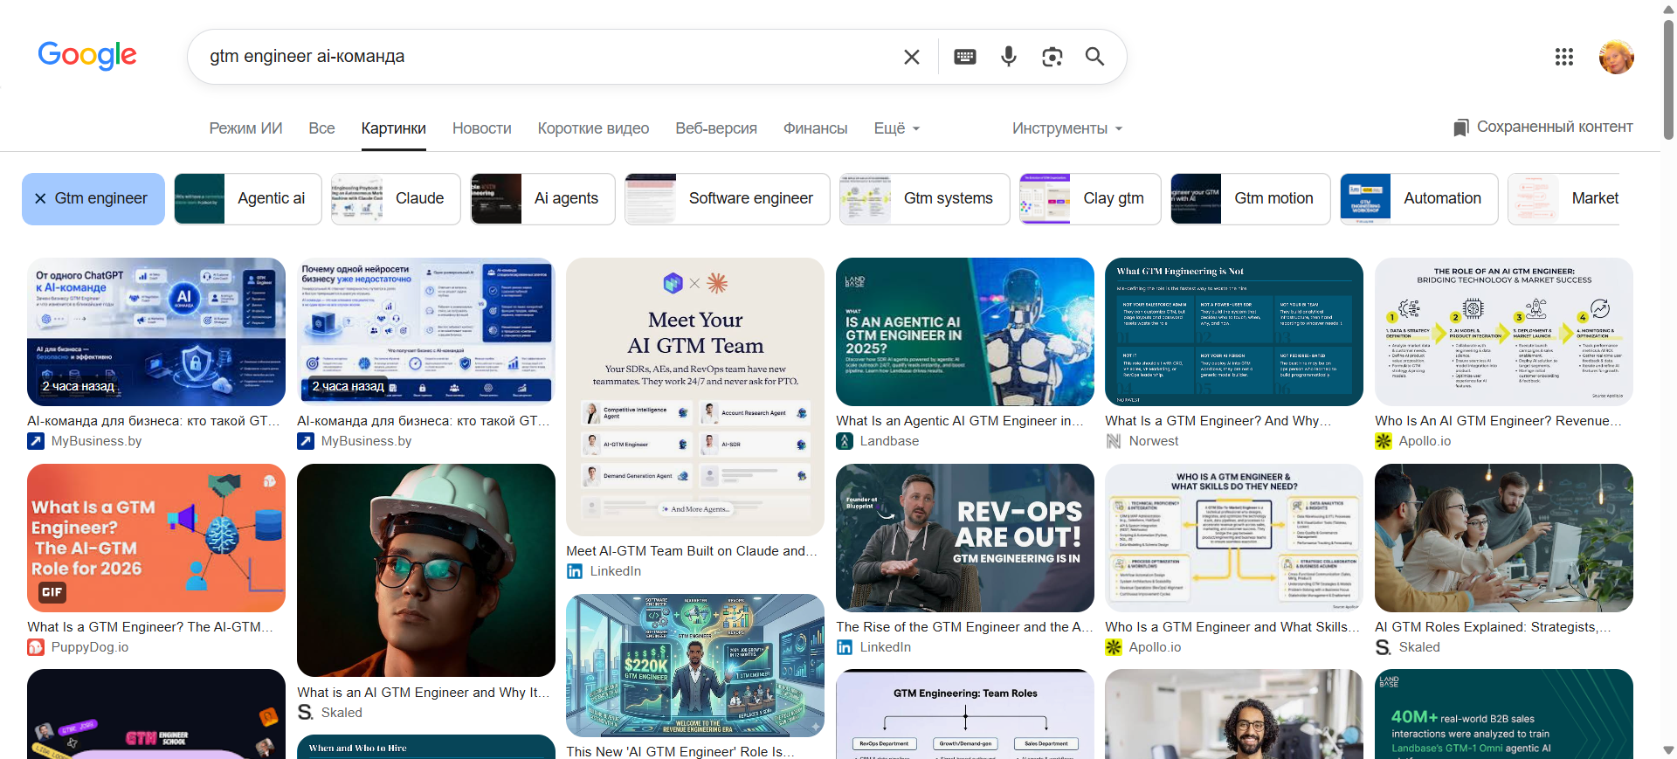Expand the Ещё more menu
Screen dimensions: 1677x759
[897, 128]
